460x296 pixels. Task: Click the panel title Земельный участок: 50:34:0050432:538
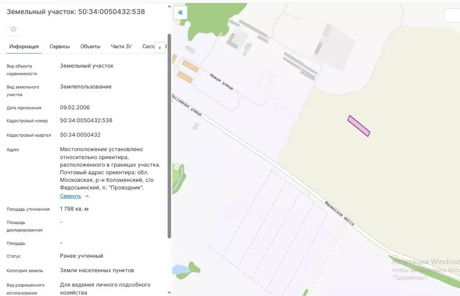[x=75, y=11]
